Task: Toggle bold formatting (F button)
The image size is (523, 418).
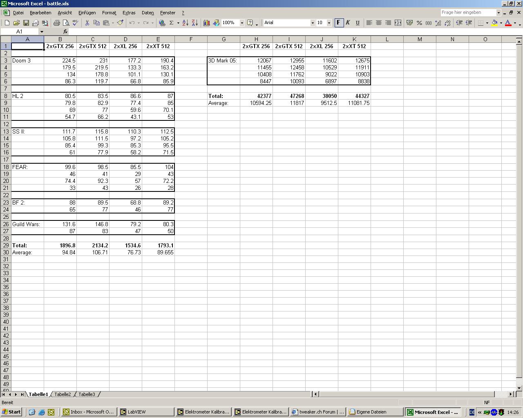Action: (x=338, y=23)
